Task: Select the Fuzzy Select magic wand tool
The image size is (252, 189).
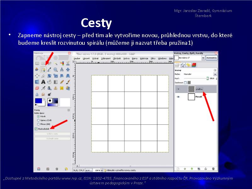Action: point(56,64)
